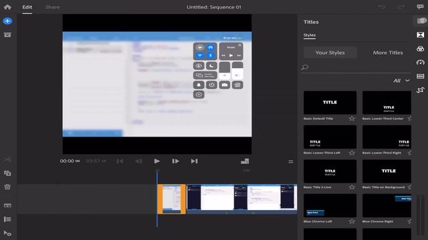Open the Speed panel gauge icon
This screenshot has width=428, height=240.
pos(421,62)
